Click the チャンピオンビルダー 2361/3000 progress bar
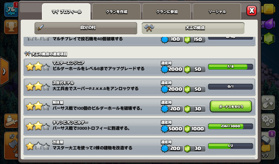Viewport: 279px width, 164px height. coord(231,126)
